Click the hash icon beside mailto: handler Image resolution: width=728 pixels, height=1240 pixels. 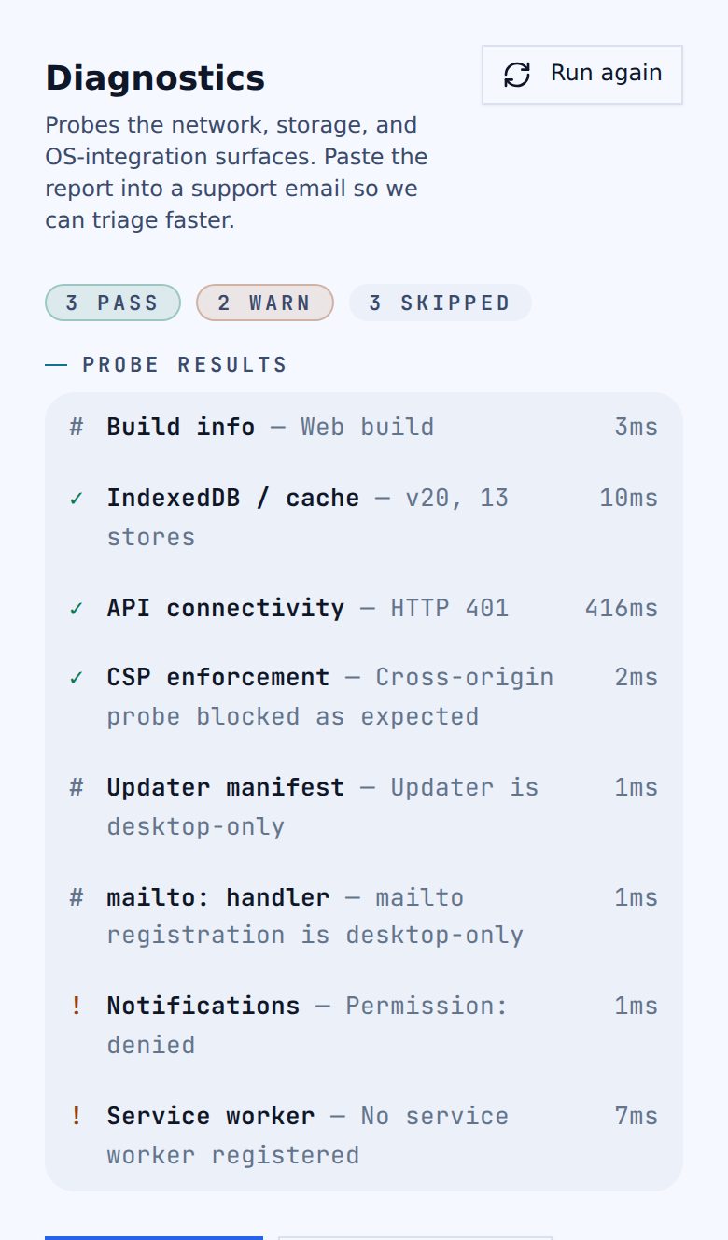coord(77,897)
